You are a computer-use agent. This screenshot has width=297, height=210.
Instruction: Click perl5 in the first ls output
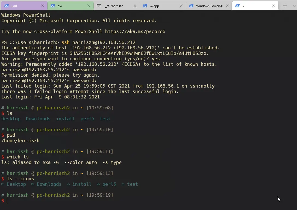pos(87,119)
